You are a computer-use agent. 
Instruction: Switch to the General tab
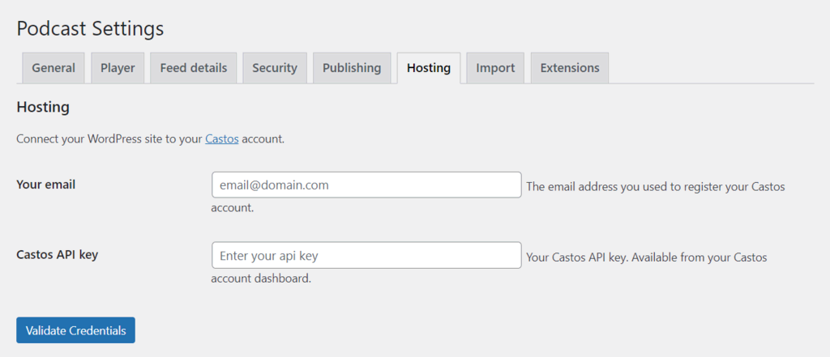point(53,68)
